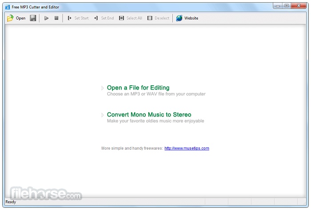
Task: Click the Open folder icon
Action: click(10, 18)
